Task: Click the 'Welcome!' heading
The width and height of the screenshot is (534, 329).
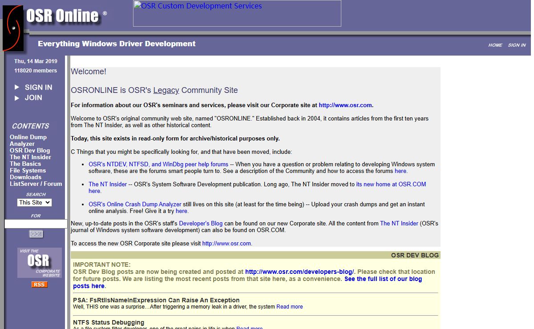Action: point(89,72)
